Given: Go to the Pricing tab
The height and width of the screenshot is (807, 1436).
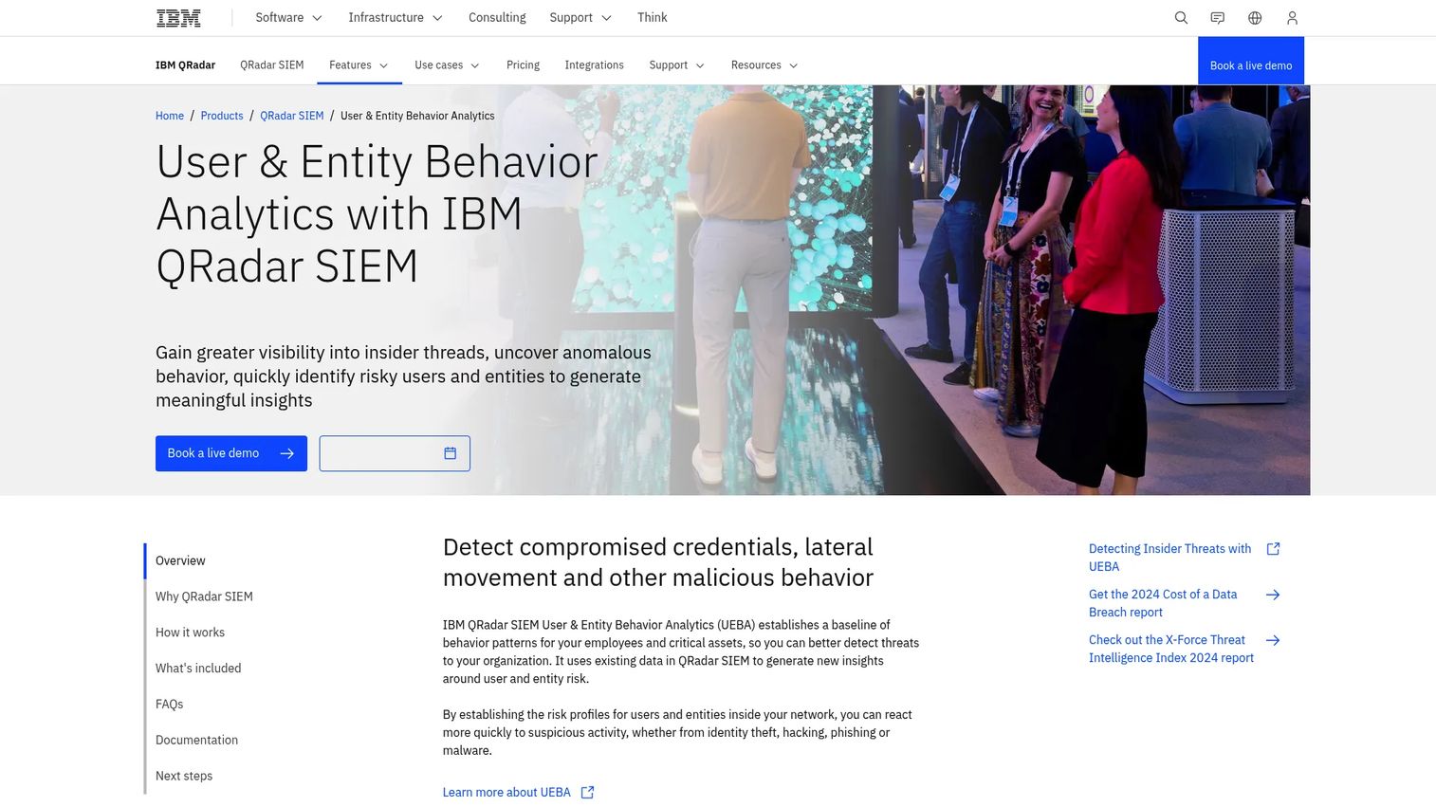Looking at the screenshot, I should point(523,65).
